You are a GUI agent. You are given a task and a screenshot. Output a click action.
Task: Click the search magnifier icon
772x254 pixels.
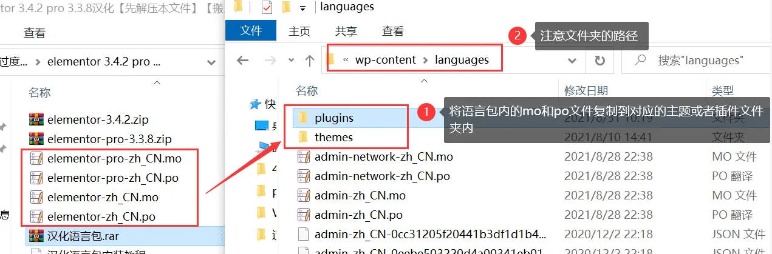(639, 60)
